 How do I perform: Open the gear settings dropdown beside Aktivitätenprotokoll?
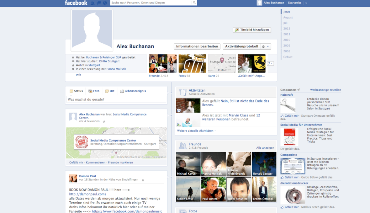click(x=266, y=46)
